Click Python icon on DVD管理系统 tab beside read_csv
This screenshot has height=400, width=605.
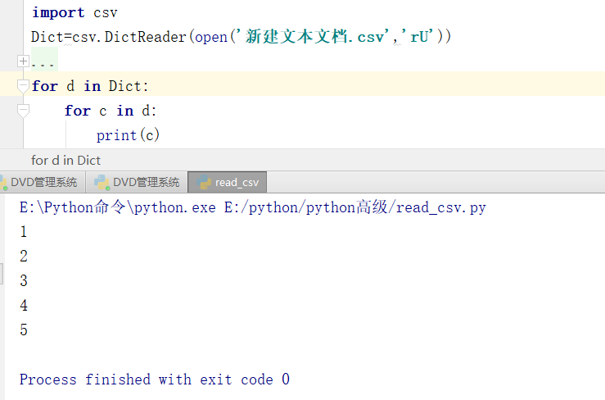[x=102, y=182]
